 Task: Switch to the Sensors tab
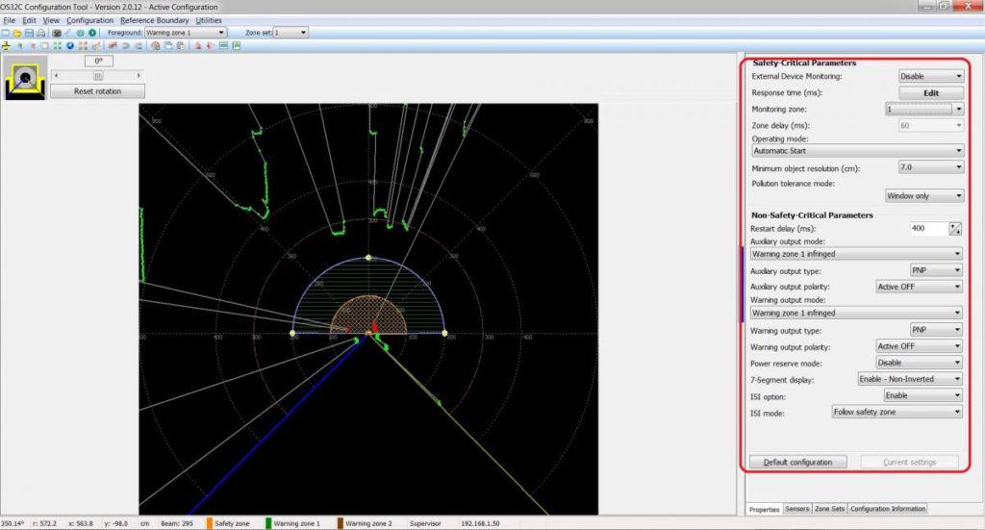pyautogui.click(x=797, y=509)
